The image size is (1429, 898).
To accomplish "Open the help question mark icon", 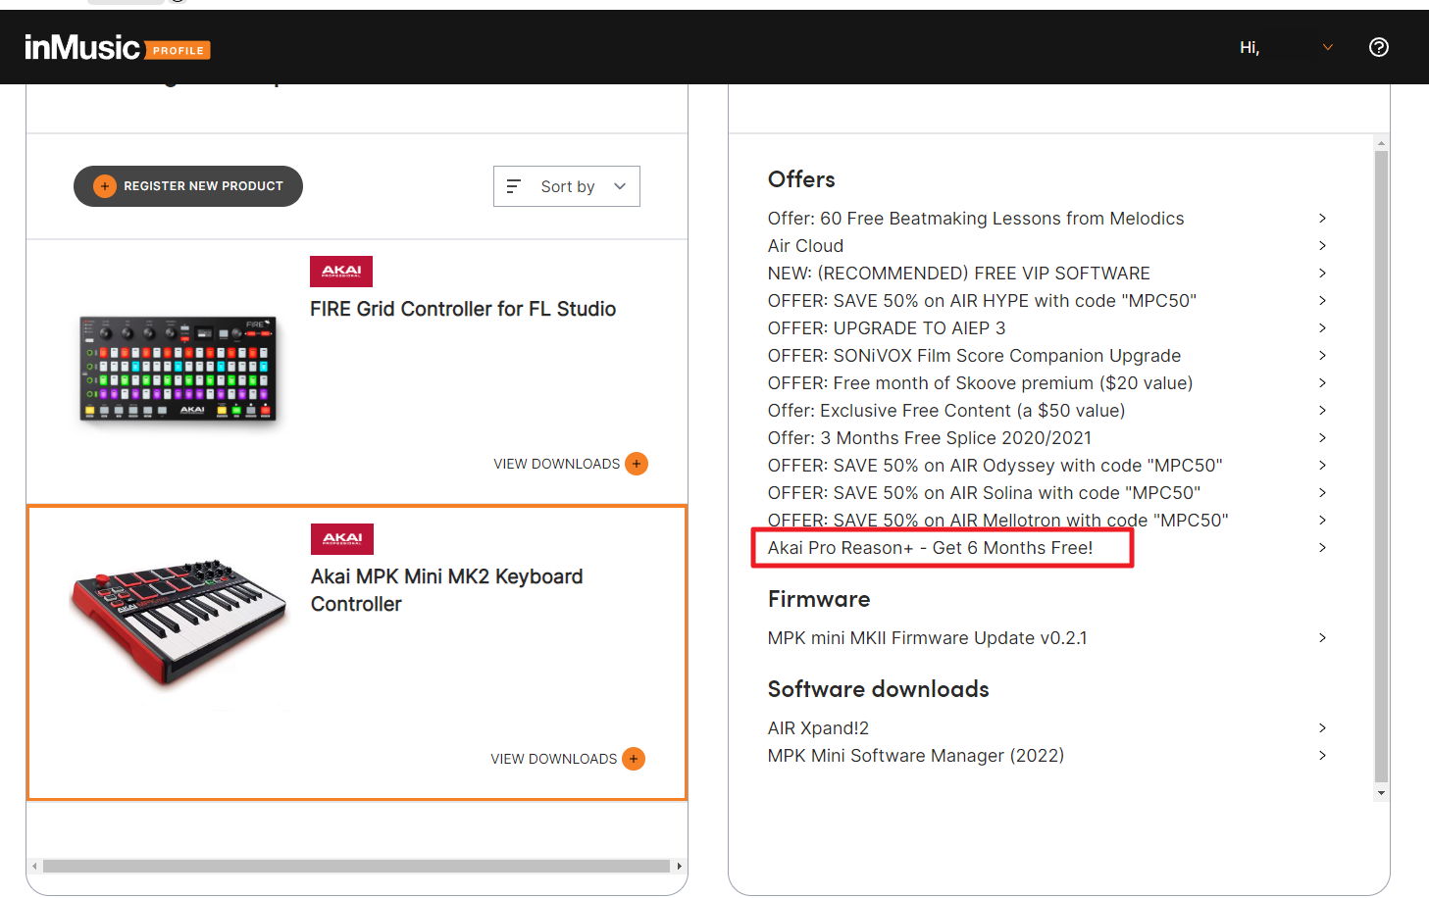I will pyautogui.click(x=1378, y=47).
